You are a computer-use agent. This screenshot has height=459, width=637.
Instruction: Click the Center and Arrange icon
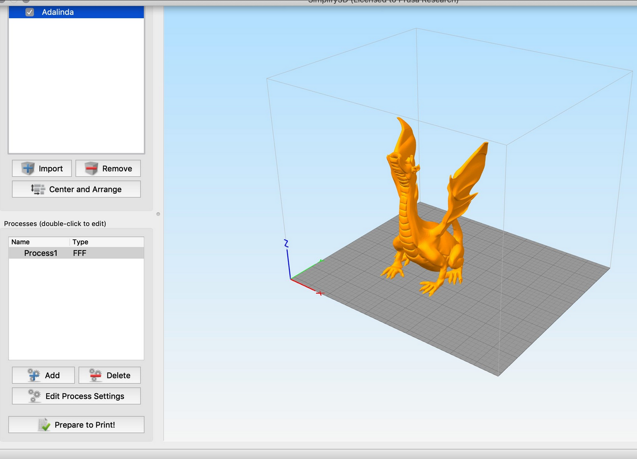38,189
